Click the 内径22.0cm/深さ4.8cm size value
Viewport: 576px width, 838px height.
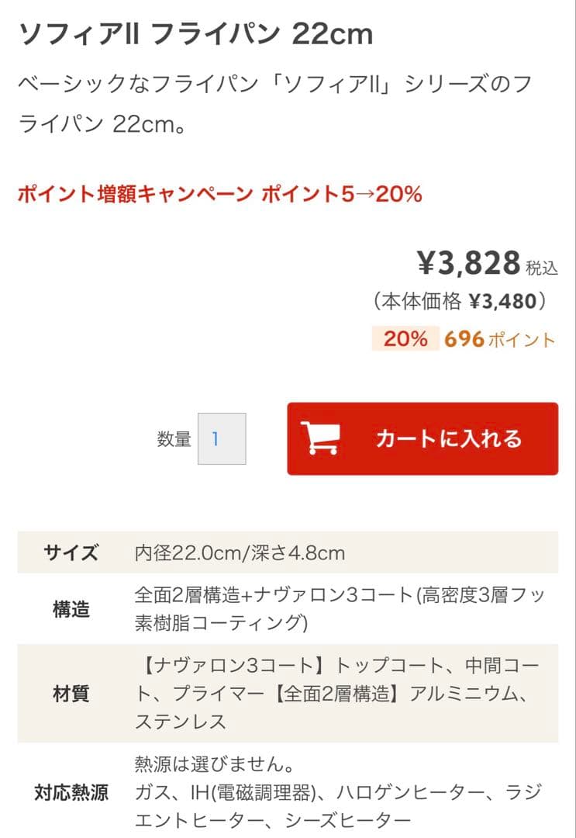[240, 553]
